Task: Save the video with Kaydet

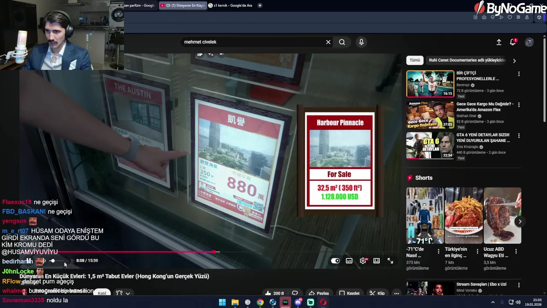Action: click(350, 293)
